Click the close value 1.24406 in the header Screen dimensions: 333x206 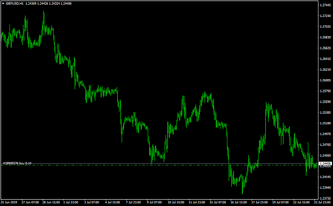pos(66,4)
